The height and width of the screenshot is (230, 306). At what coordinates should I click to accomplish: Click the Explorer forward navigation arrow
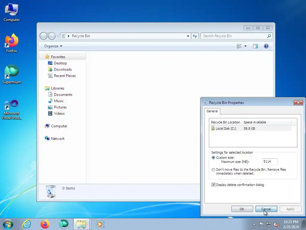[52, 36]
